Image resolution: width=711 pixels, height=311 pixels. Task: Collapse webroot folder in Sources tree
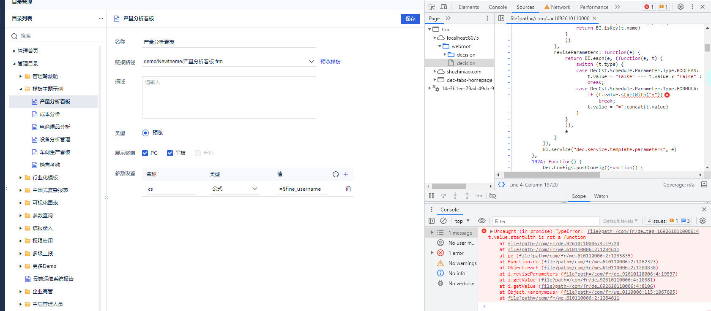click(x=440, y=46)
